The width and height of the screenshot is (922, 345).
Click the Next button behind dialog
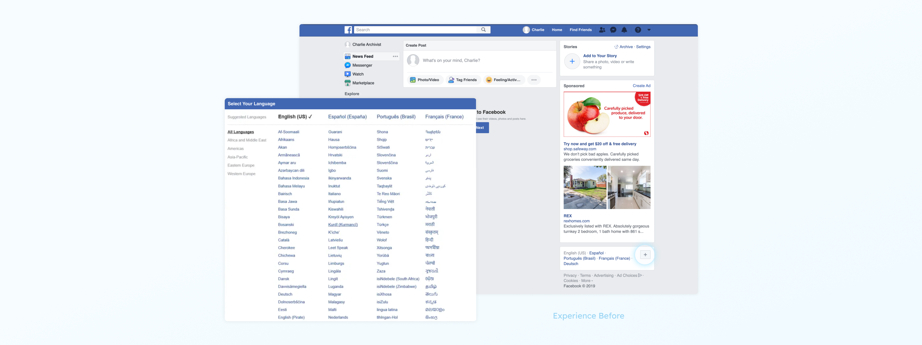[482, 128]
